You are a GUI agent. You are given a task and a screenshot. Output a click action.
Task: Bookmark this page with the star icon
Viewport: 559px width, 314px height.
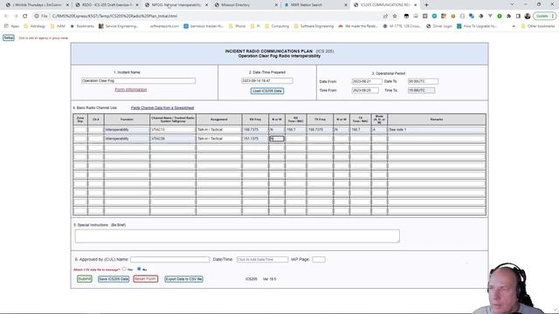(395, 16)
